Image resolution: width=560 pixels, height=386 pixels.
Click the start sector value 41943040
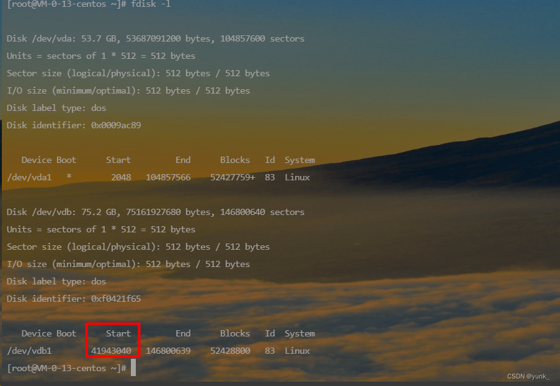pos(113,351)
